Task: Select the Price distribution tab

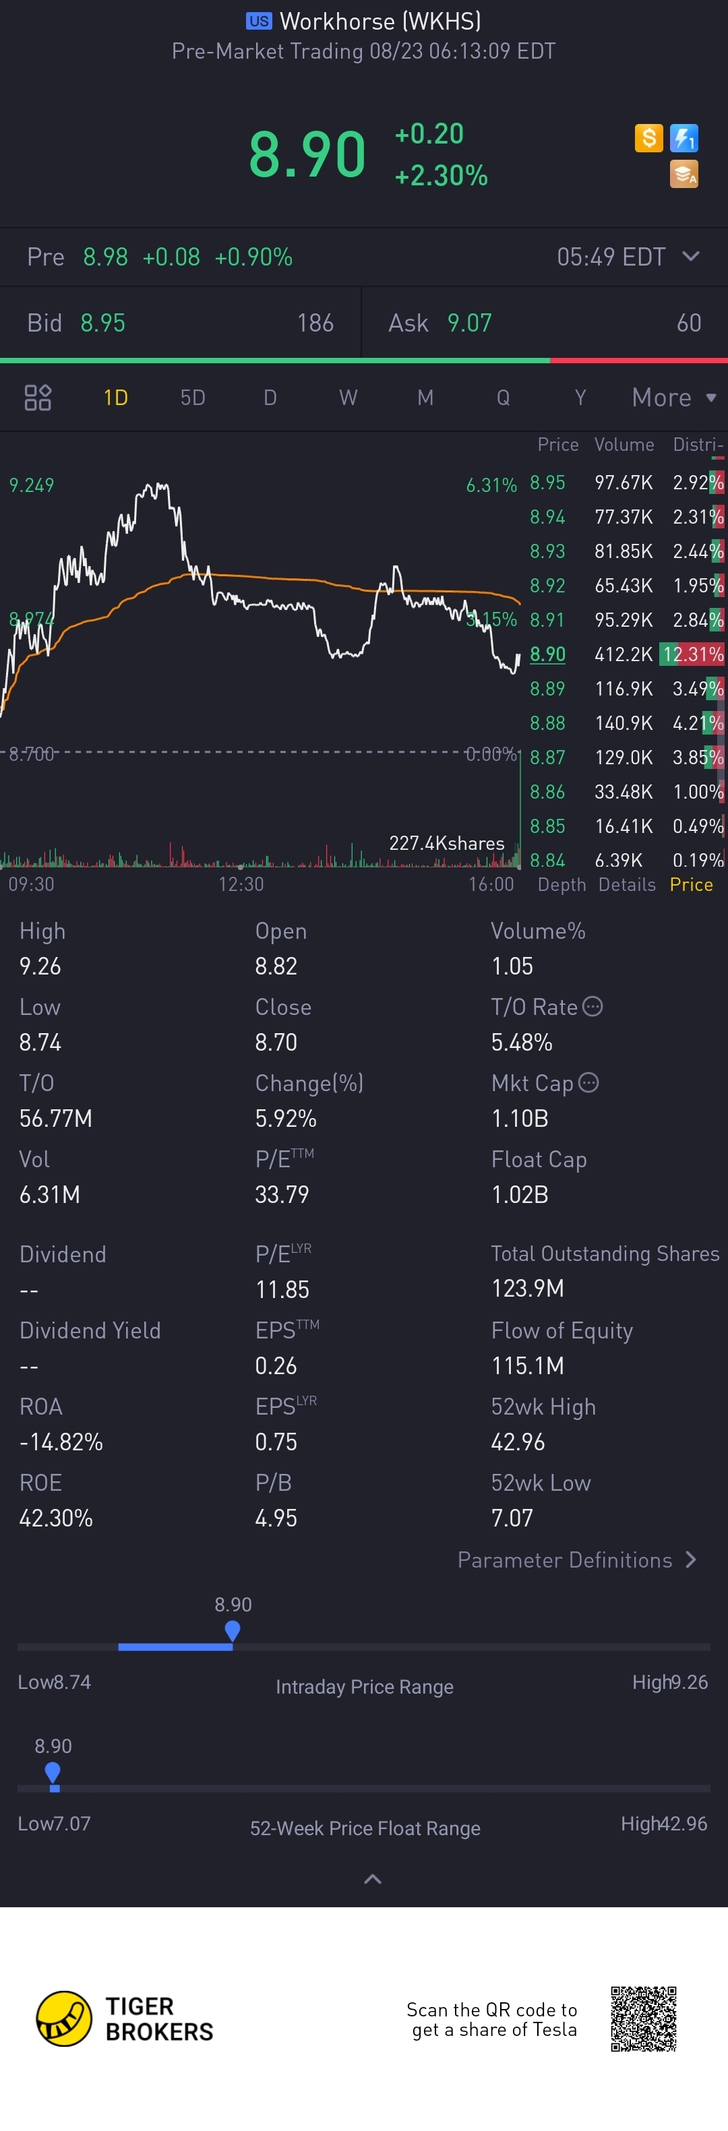Action: (692, 884)
